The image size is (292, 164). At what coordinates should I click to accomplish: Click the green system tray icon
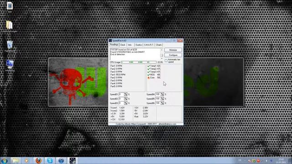pyautogui.click(x=254, y=161)
